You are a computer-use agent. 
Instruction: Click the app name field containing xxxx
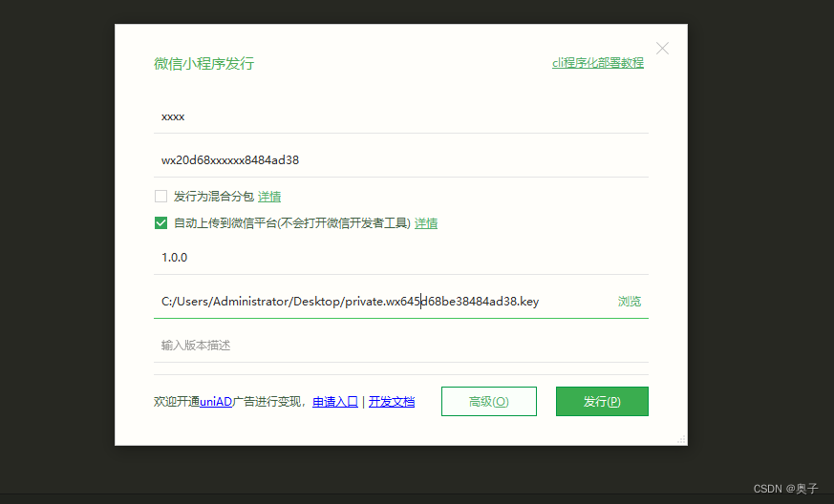click(x=401, y=116)
